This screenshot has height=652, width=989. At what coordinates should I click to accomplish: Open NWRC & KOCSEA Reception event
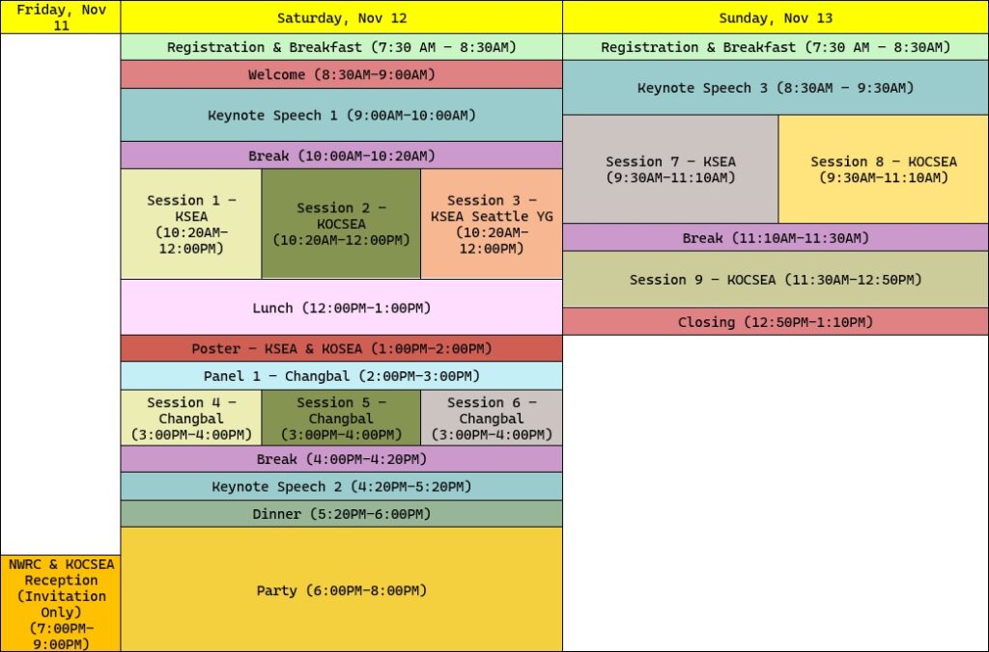tap(61, 603)
